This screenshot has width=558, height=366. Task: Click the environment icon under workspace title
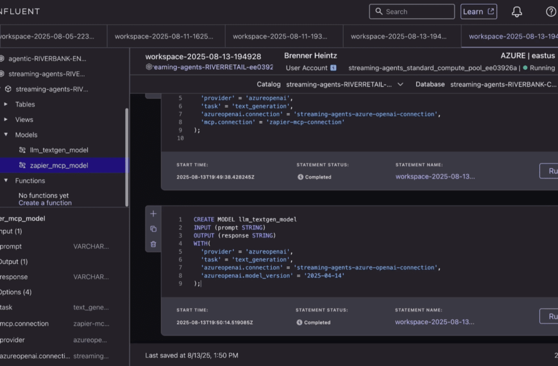coord(149,67)
